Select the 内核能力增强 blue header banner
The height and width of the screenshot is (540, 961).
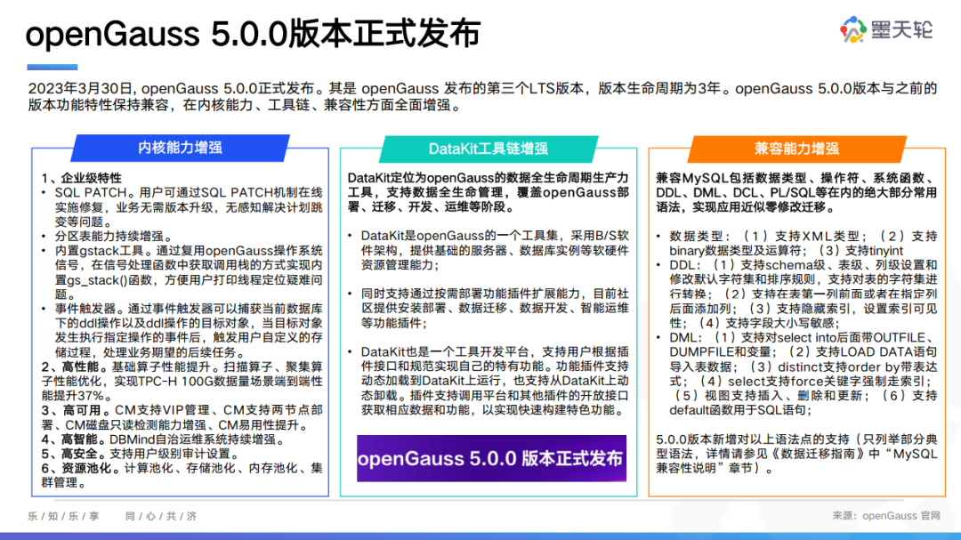coord(180,148)
